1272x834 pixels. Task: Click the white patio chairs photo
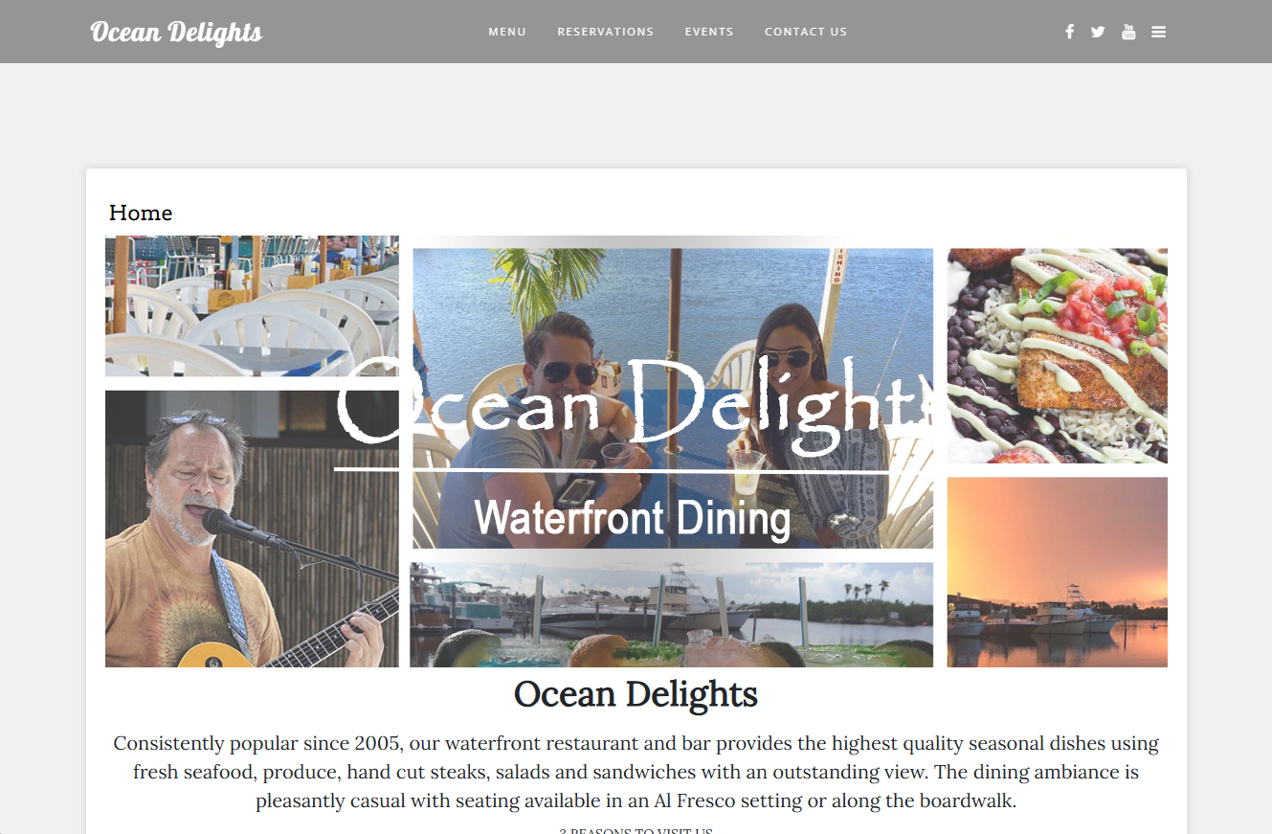pos(252,305)
